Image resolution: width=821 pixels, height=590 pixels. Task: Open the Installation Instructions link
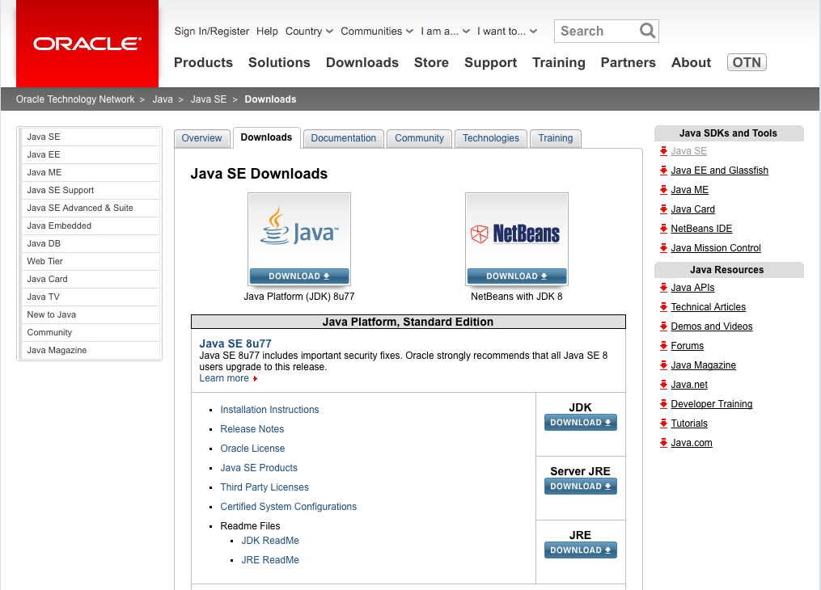269,410
